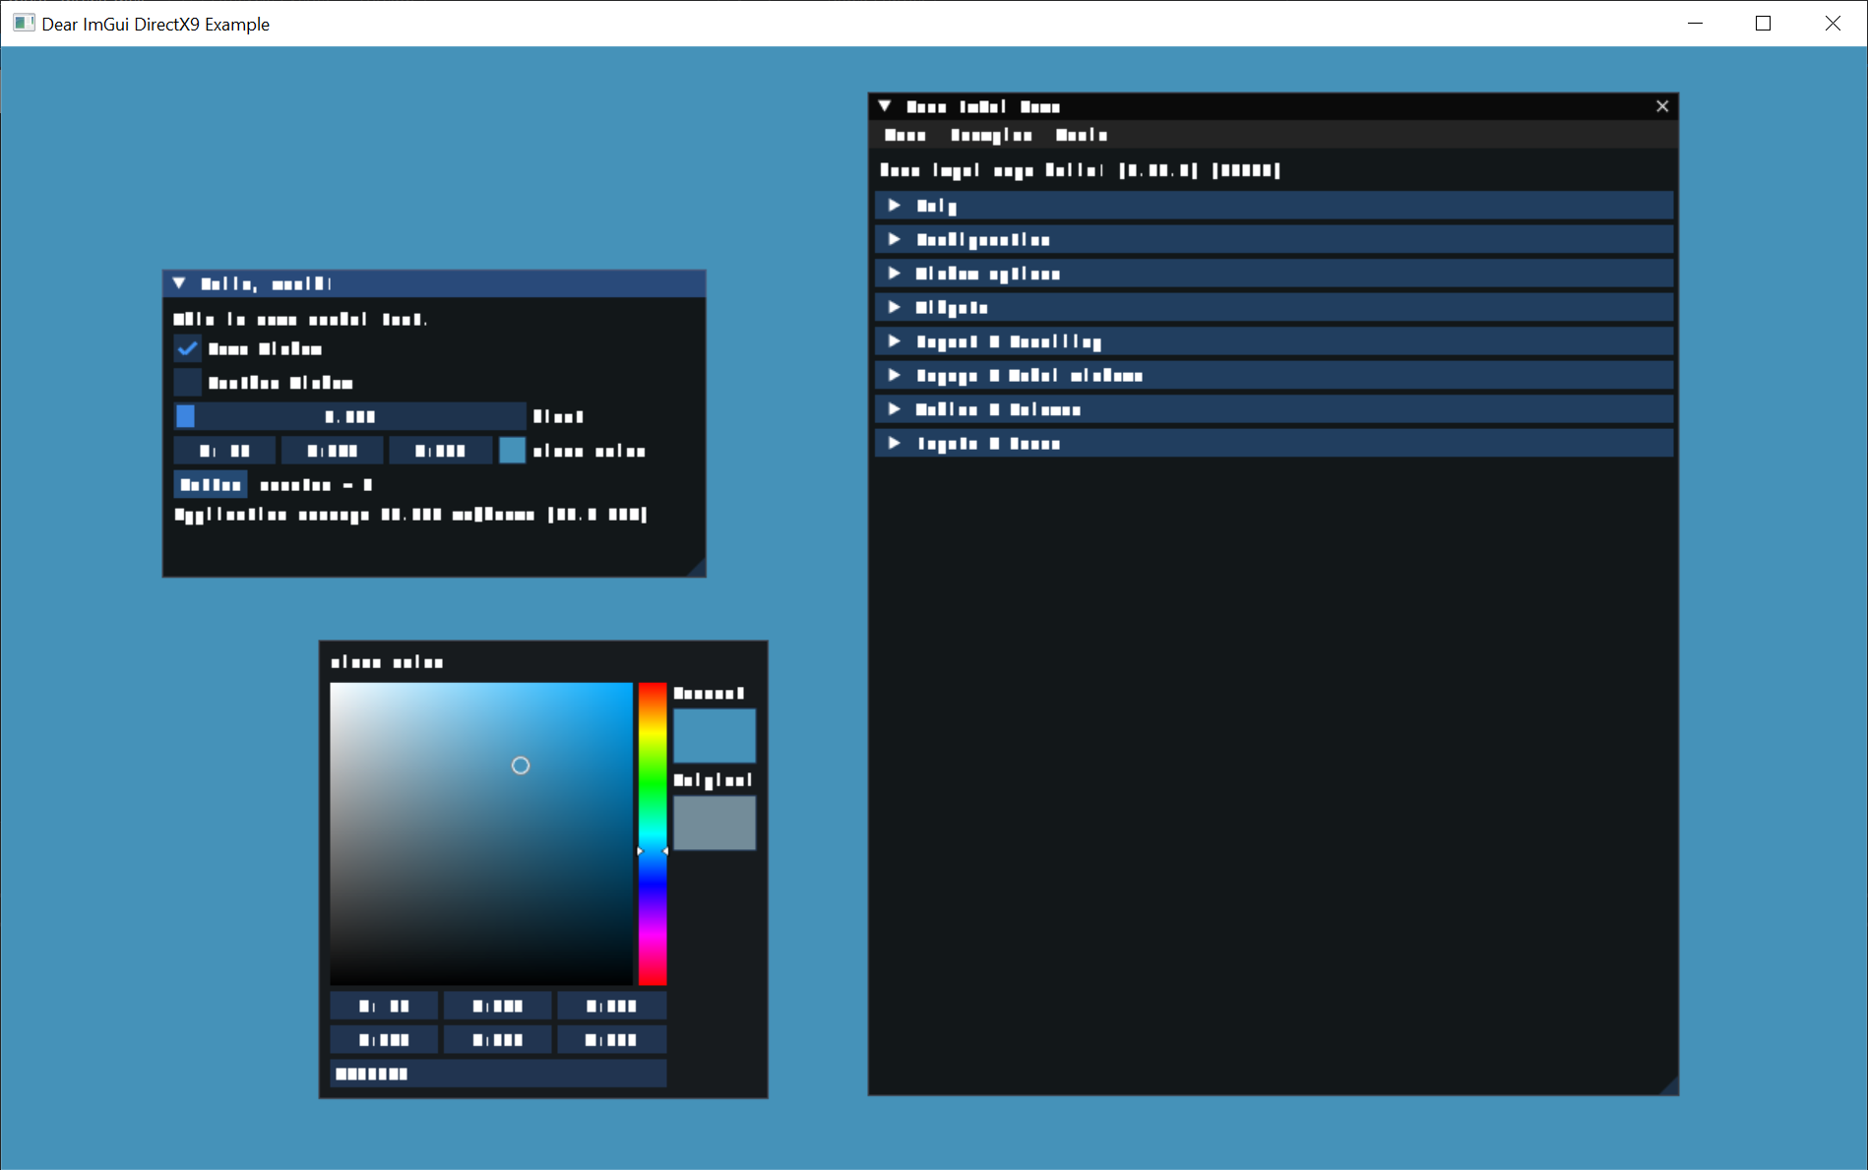Image resolution: width=1868 pixels, height=1170 pixels.
Task: Expand the Widgets header, fourth in list
Action: point(1274,307)
